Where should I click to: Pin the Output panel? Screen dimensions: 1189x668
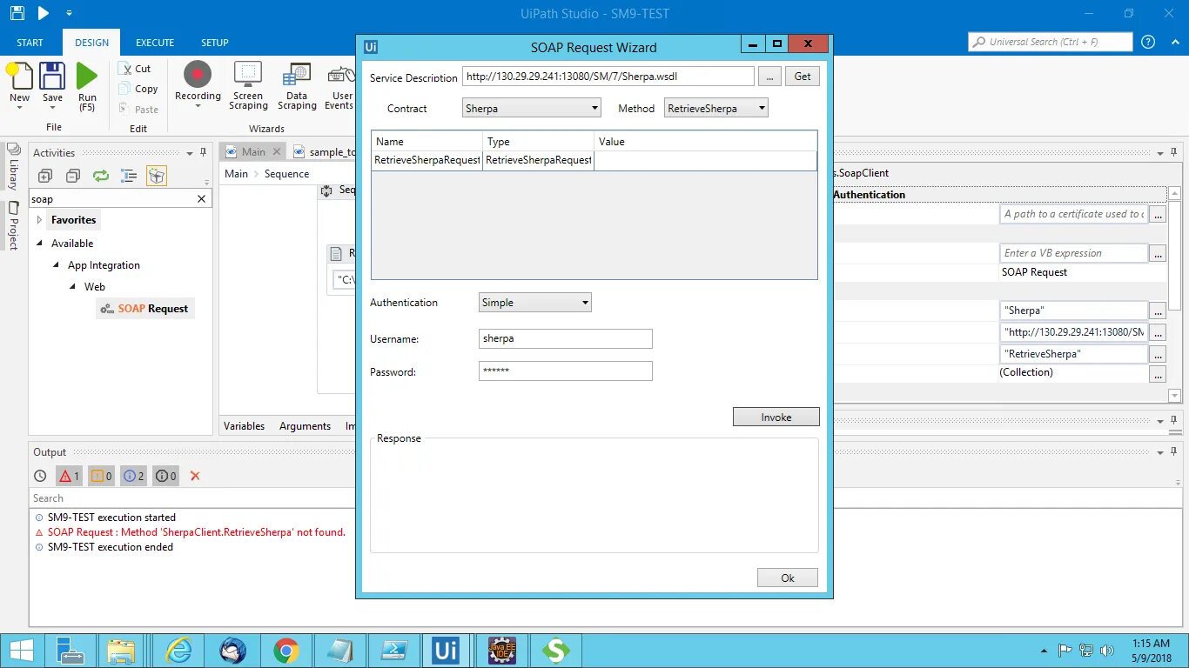tap(1174, 452)
